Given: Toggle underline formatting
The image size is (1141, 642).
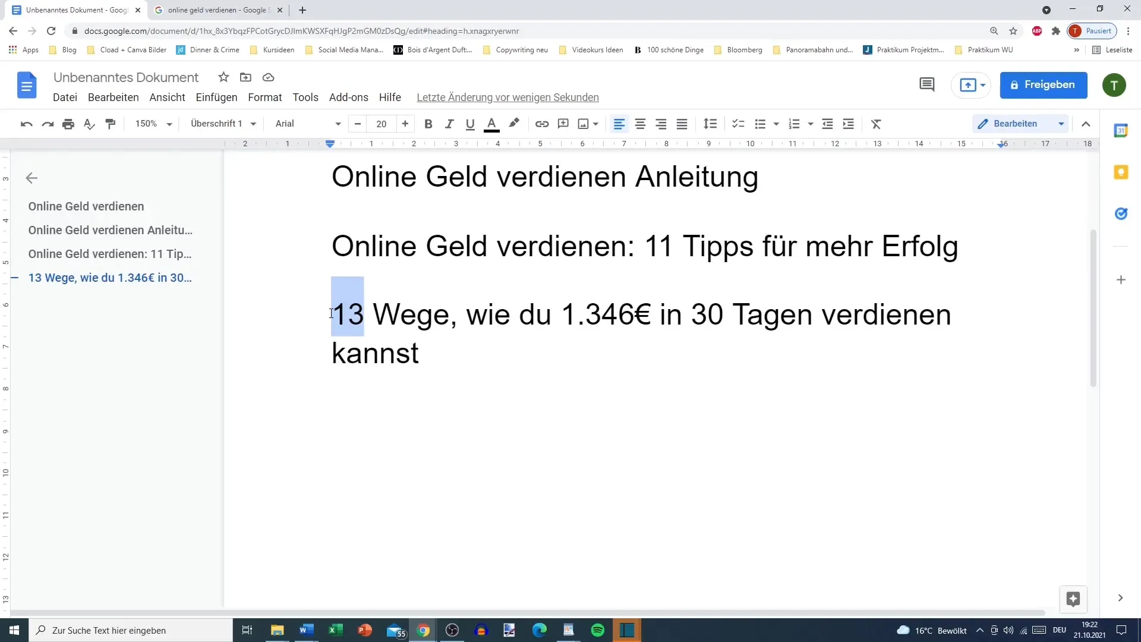Looking at the screenshot, I should point(470,124).
